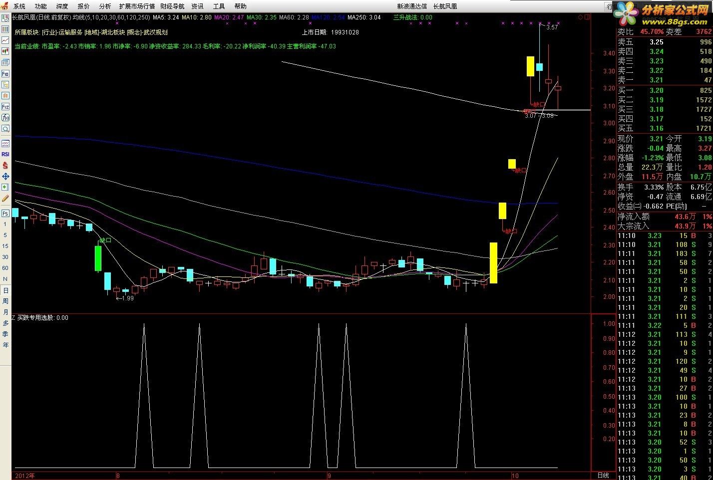
Task: Select the RSI indicator icon
Action: [5, 154]
